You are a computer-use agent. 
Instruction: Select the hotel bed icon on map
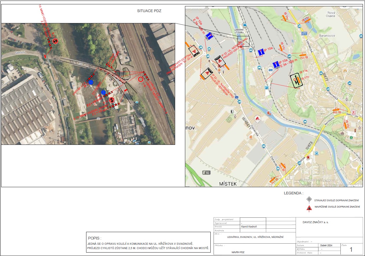pyautogui.click(x=270, y=70)
